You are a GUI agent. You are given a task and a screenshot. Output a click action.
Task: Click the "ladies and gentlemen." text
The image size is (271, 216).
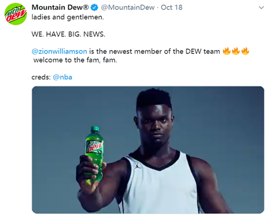coord(68,17)
